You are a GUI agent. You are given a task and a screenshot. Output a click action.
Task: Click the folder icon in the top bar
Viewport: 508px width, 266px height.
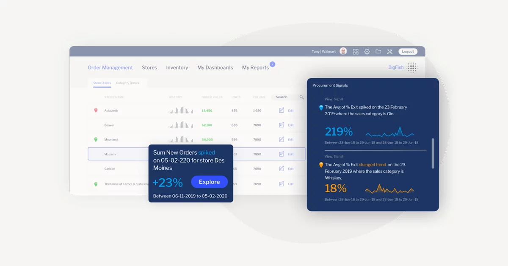click(x=378, y=51)
